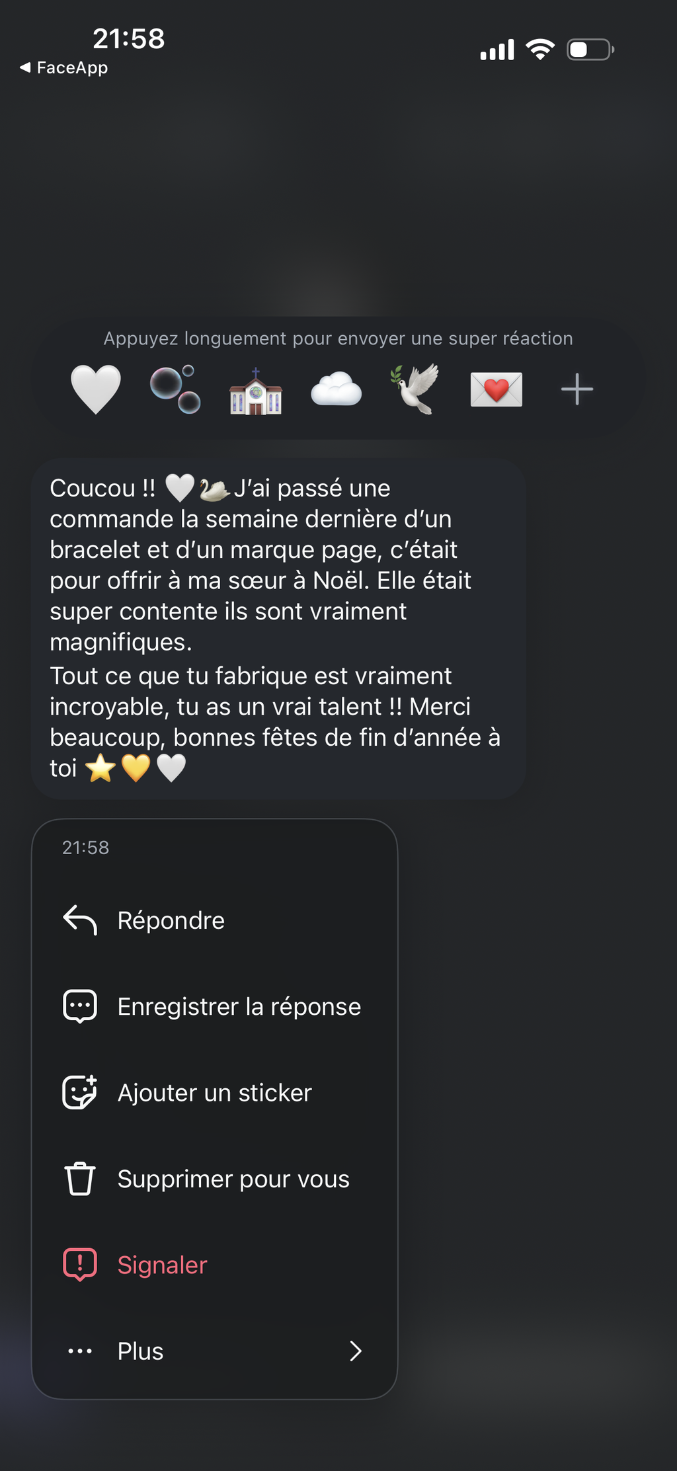Select Ajouter un sticker option
The width and height of the screenshot is (677, 1471).
click(215, 1093)
